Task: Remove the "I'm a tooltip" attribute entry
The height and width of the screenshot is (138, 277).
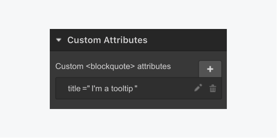Action: [x=213, y=88]
